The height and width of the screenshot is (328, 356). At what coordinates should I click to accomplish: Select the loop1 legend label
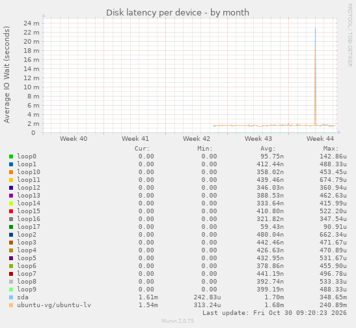27,164
